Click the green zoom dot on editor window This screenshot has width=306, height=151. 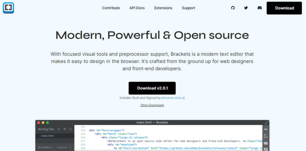click(x=47, y=122)
